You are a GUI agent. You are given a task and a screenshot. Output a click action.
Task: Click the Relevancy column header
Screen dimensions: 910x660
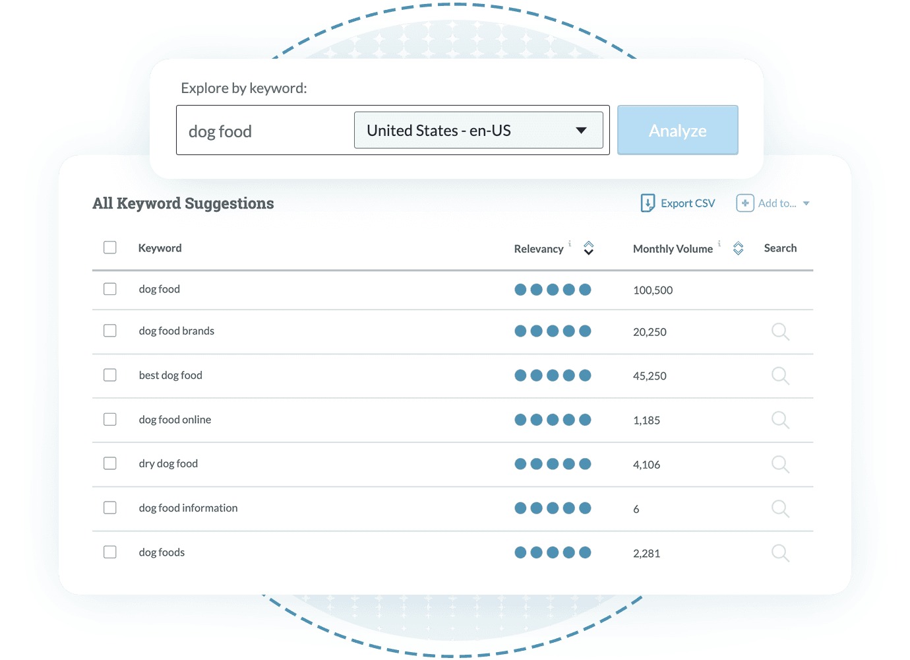(539, 249)
